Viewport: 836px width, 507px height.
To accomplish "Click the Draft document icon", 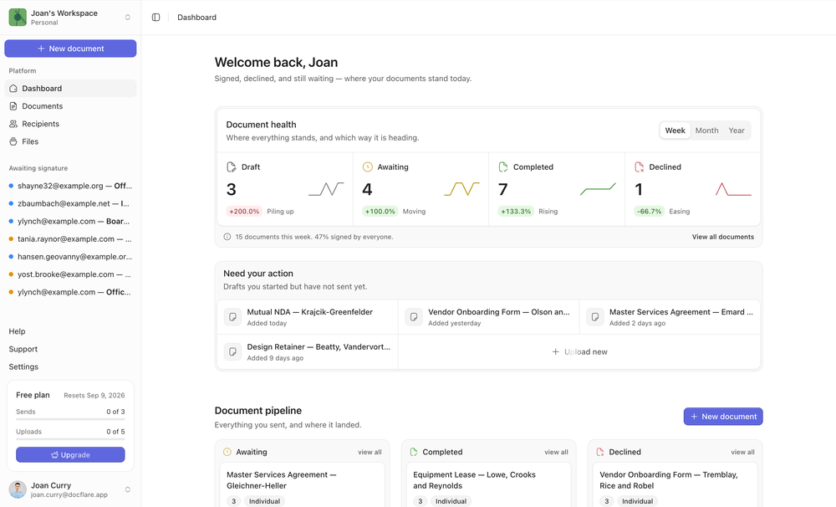I will coord(232,167).
